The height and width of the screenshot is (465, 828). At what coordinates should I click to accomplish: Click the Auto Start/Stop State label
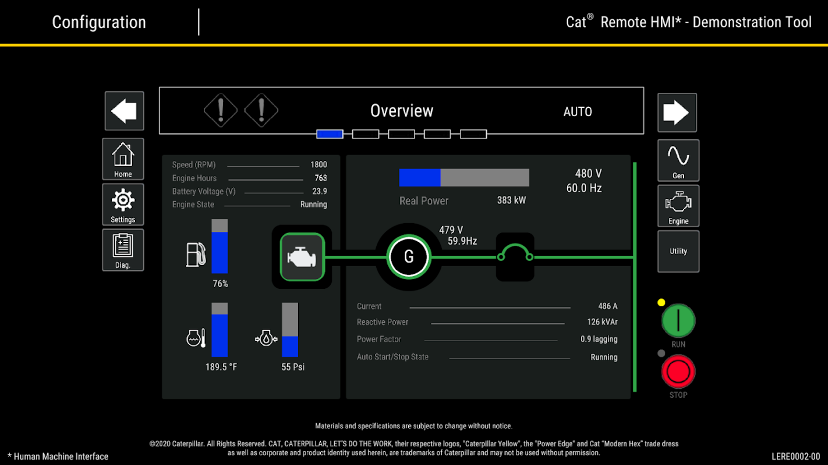[x=392, y=357]
